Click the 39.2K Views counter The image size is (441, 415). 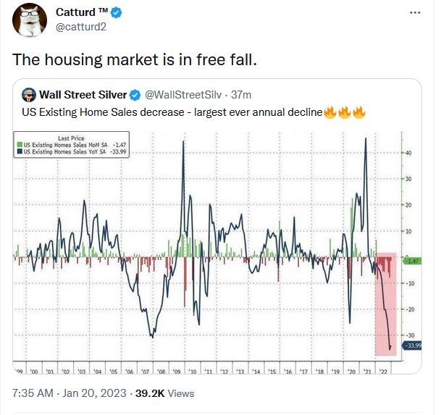pos(164,393)
